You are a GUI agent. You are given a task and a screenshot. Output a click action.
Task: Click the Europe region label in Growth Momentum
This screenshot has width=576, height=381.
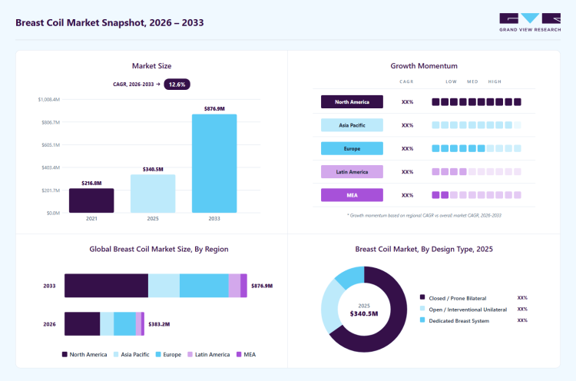tap(352, 148)
